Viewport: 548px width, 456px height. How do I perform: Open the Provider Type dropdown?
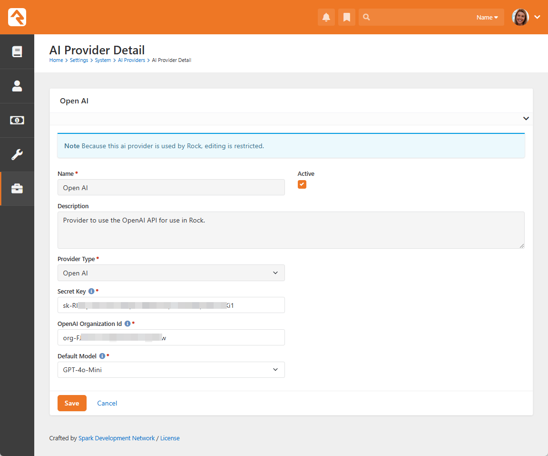tap(171, 273)
